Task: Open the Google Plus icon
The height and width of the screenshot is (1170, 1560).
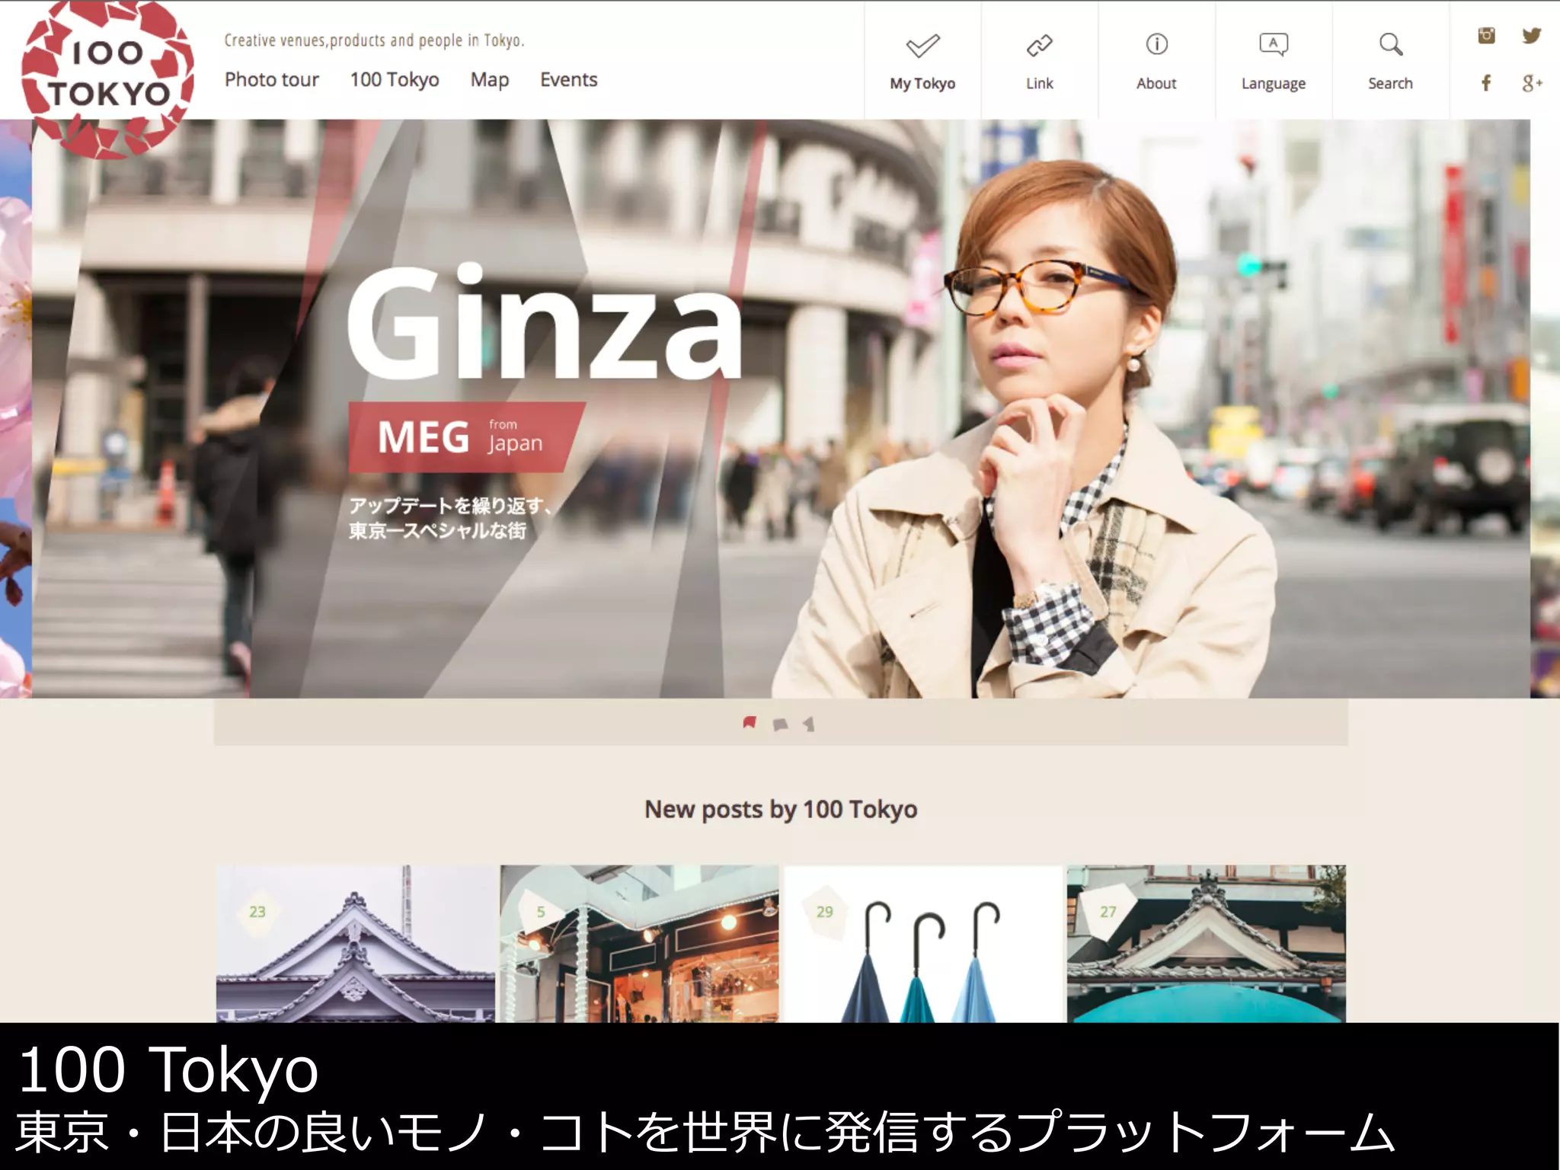Action: click(x=1532, y=83)
